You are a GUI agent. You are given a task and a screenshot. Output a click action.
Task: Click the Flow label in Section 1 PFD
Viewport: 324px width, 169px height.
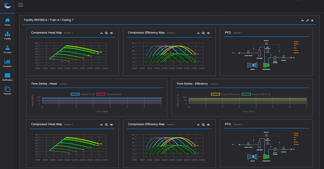tap(296, 51)
